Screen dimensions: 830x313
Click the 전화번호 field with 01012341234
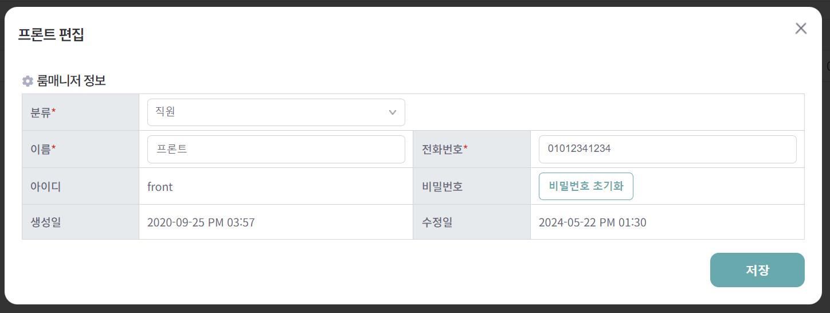pyautogui.click(x=667, y=149)
